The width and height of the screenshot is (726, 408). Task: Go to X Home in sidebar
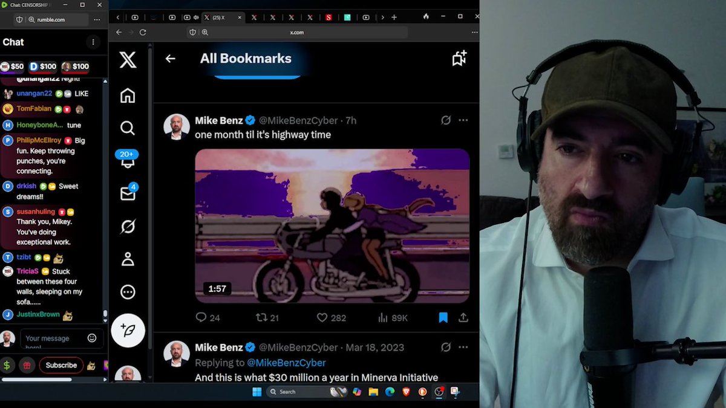[128, 96]
